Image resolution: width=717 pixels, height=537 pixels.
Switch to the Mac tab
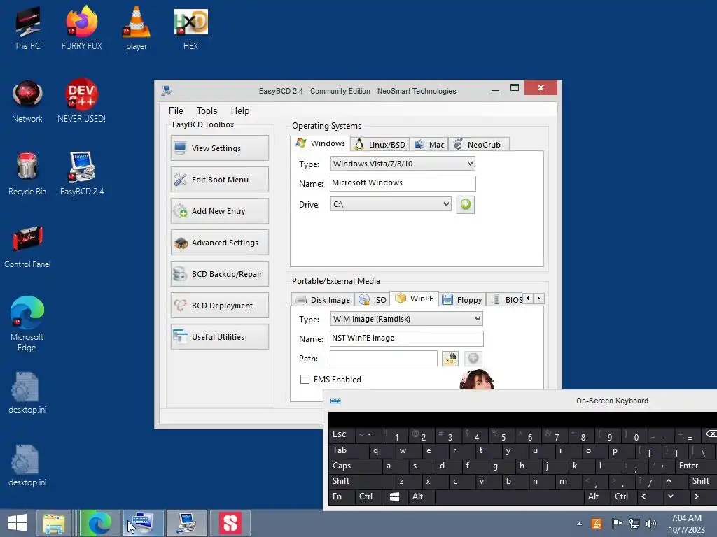(429, 144)
